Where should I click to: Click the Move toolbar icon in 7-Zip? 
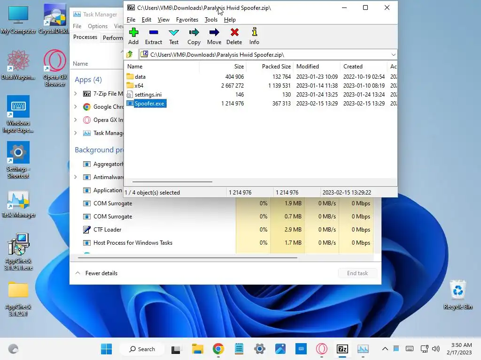click(214, 36)
